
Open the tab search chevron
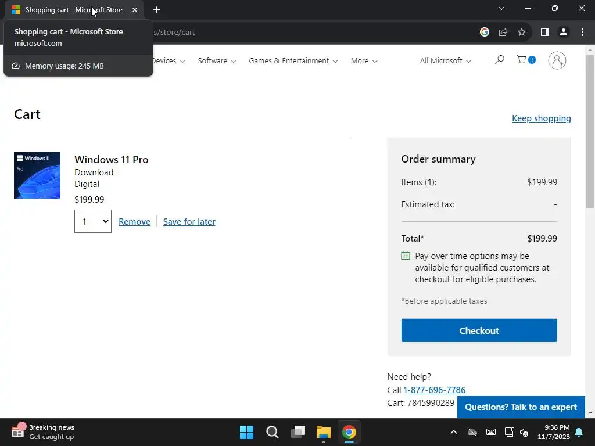(501, 8)
